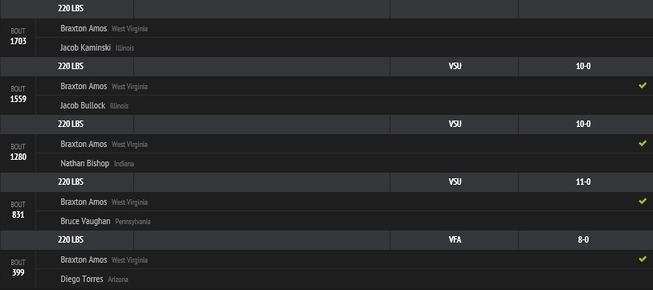Click green checkmark in bout 1280 row
This screenshot has width=653, height=290.
643,143
